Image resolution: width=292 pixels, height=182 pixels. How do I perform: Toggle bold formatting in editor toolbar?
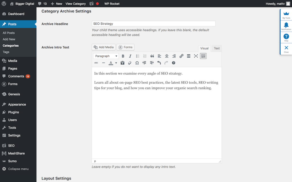coord(123,56)
